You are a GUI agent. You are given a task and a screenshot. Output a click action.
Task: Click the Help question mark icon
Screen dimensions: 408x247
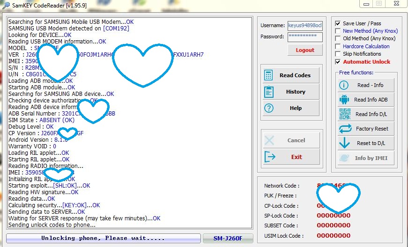[x=269, y=108]
